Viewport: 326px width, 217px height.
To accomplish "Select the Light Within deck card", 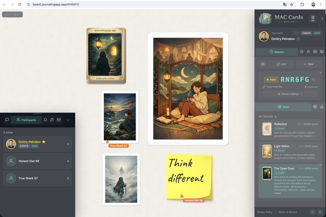I will tap(290, 151).
